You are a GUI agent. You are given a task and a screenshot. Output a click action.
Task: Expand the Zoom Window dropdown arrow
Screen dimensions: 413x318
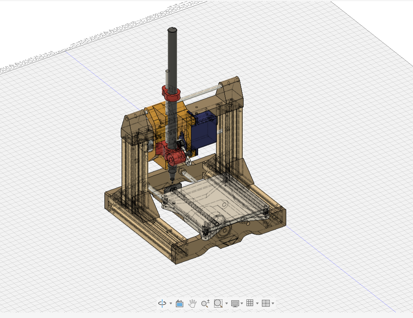[x=226, y=304]
